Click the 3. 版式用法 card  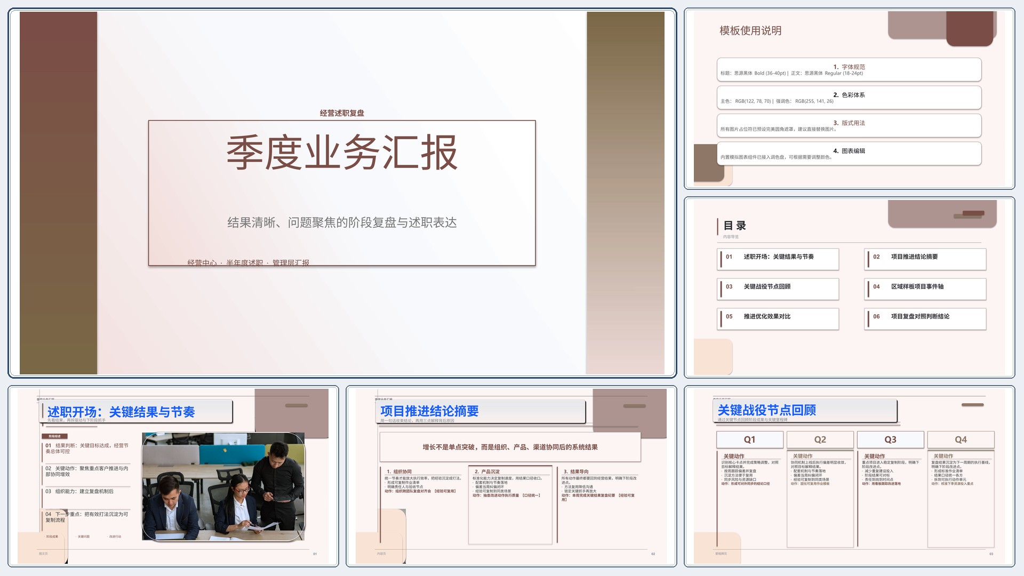[x=849, y=126]
